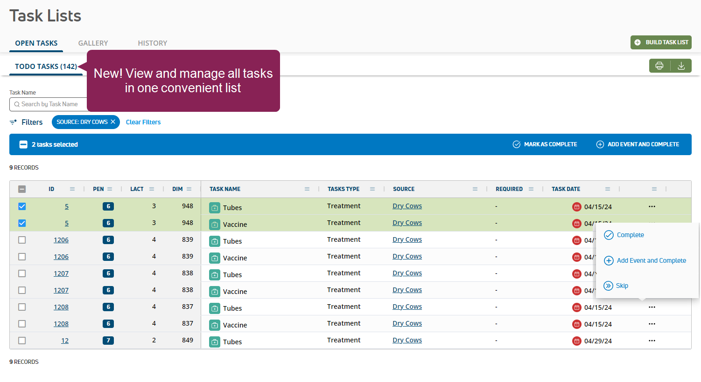This screenshot has height=382, width=701.
Task: Click the treatment icon beside the first Tubes task
Action: pyautogui.click(x=215, y=208)
